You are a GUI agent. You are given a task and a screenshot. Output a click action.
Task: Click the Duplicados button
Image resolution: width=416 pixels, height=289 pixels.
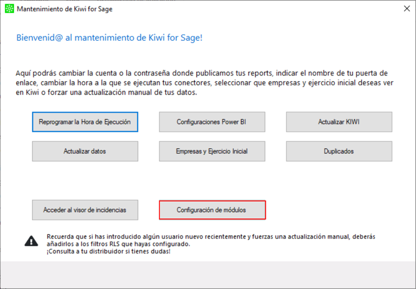(339, 151)
